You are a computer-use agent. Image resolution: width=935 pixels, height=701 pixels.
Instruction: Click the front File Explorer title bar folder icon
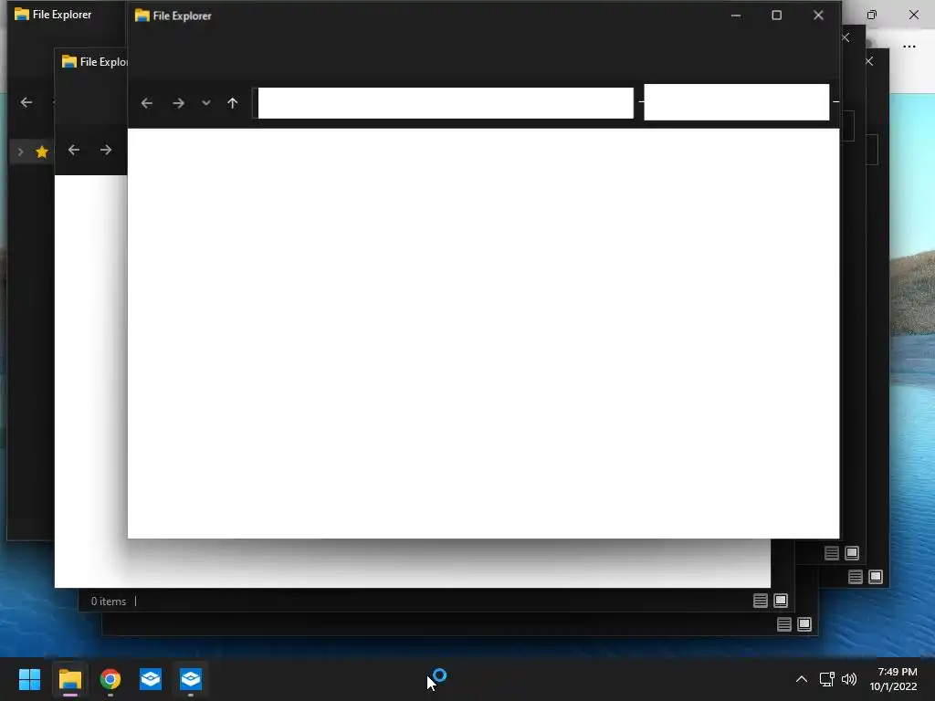(142, 16)
